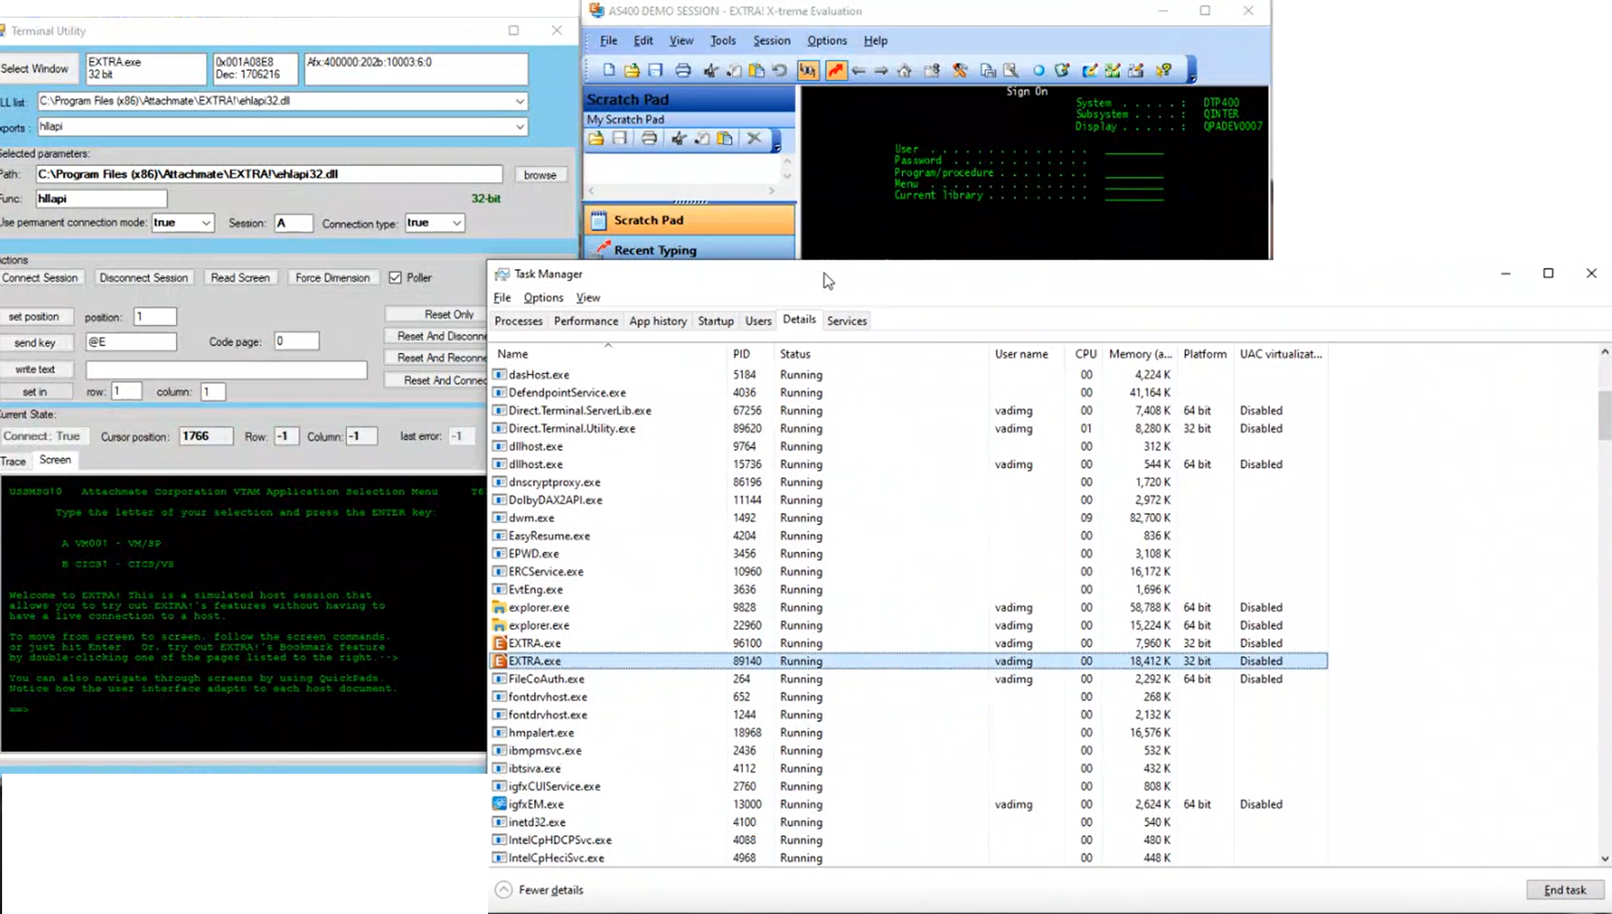Viewport: 1612px width, 914px height.
Task: Open the permanent connection mode dropdown
Action: 206,223
